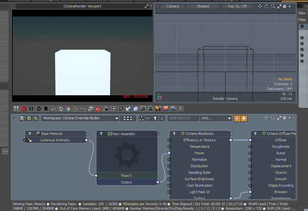Open the Mona Lisa image icon
The height and width of the screenshot is (211, 308).
(158, 109)
